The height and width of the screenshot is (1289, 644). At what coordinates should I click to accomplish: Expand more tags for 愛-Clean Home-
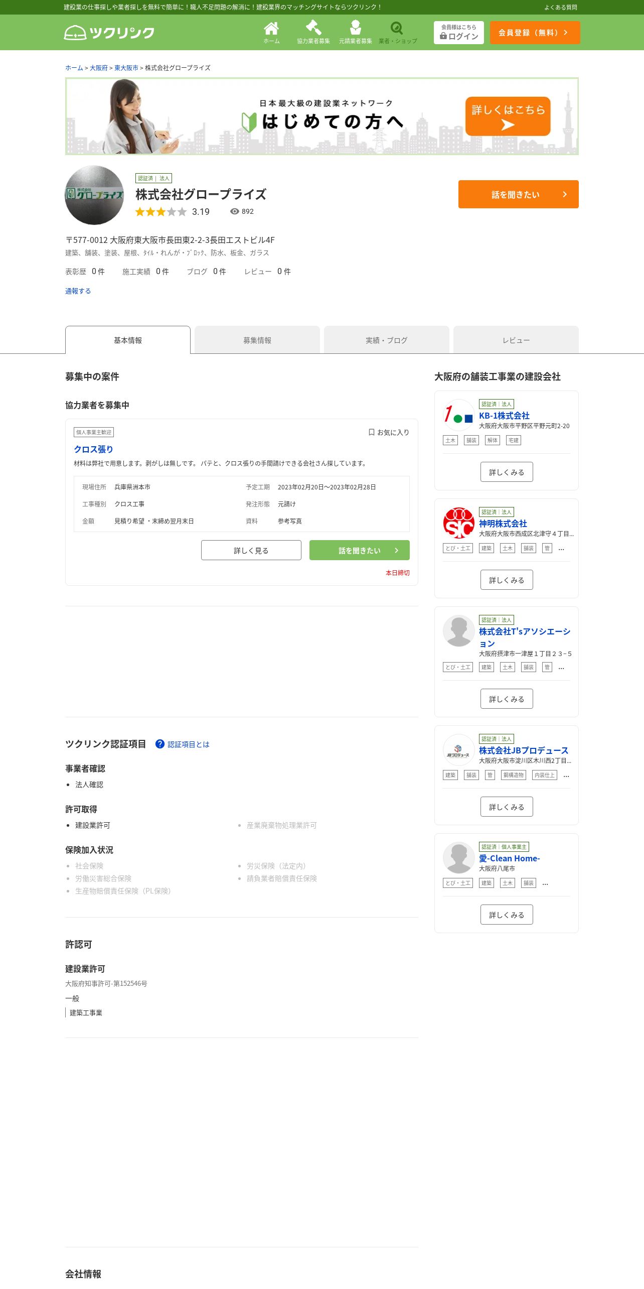pos(545,883)
